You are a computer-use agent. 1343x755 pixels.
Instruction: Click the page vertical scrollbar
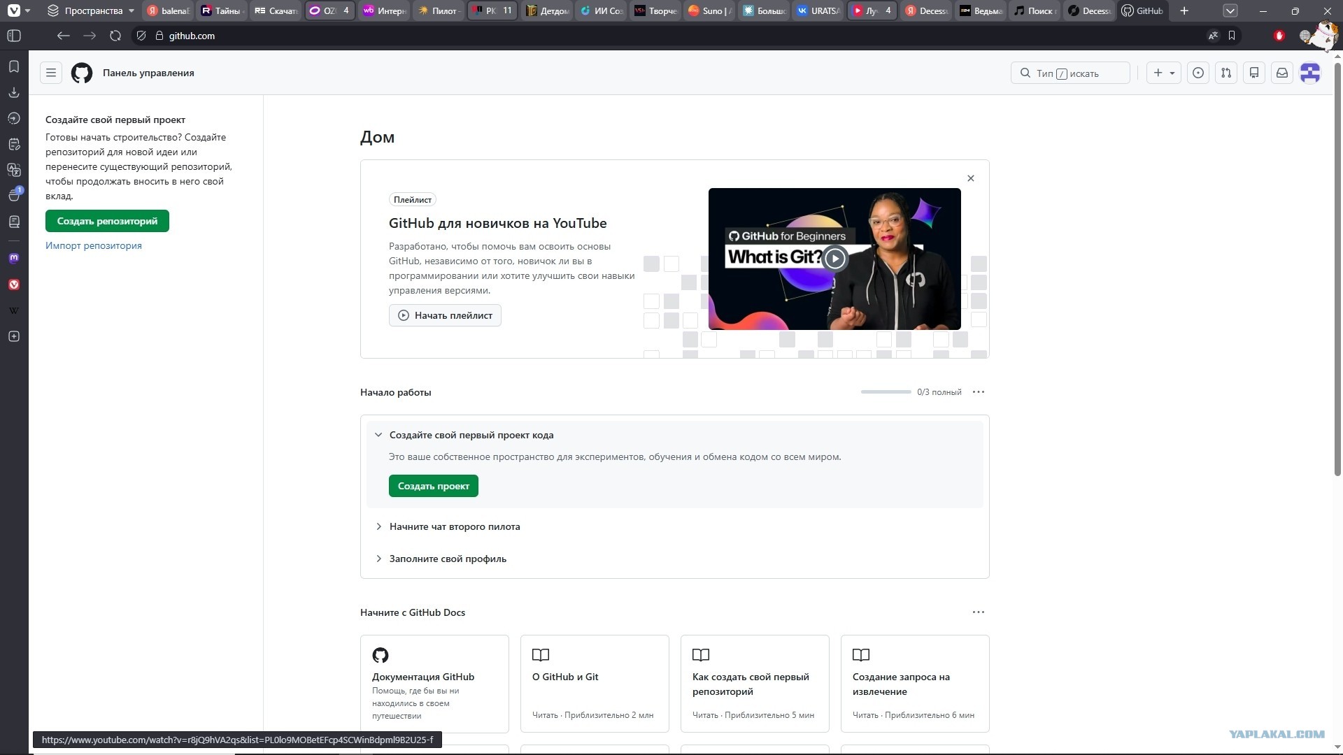point(1337,269)
